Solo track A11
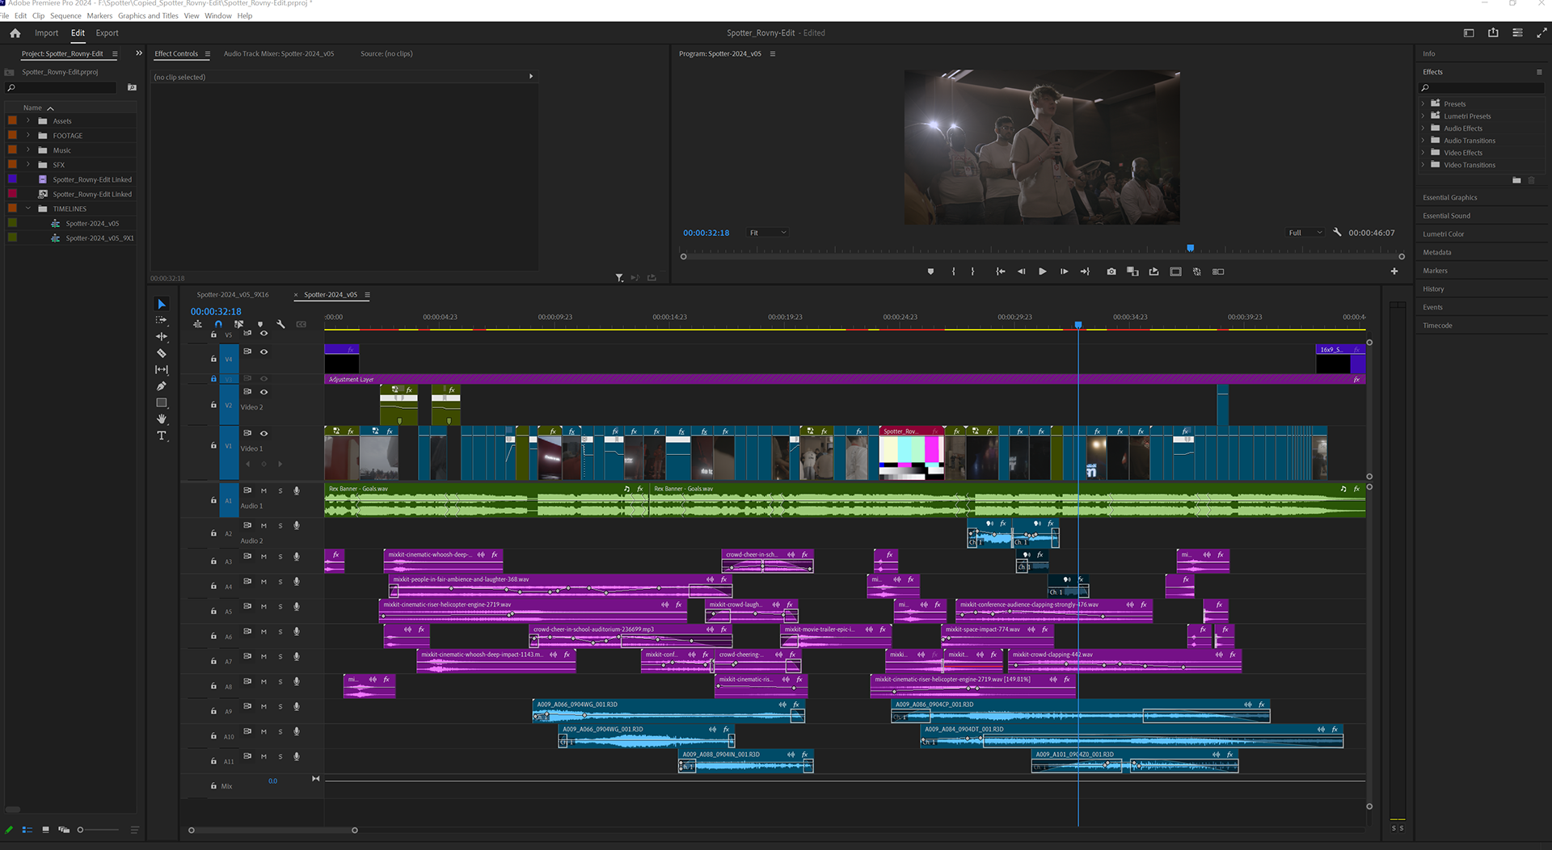This screenshot has width=1552, height=850. (280, 757)
